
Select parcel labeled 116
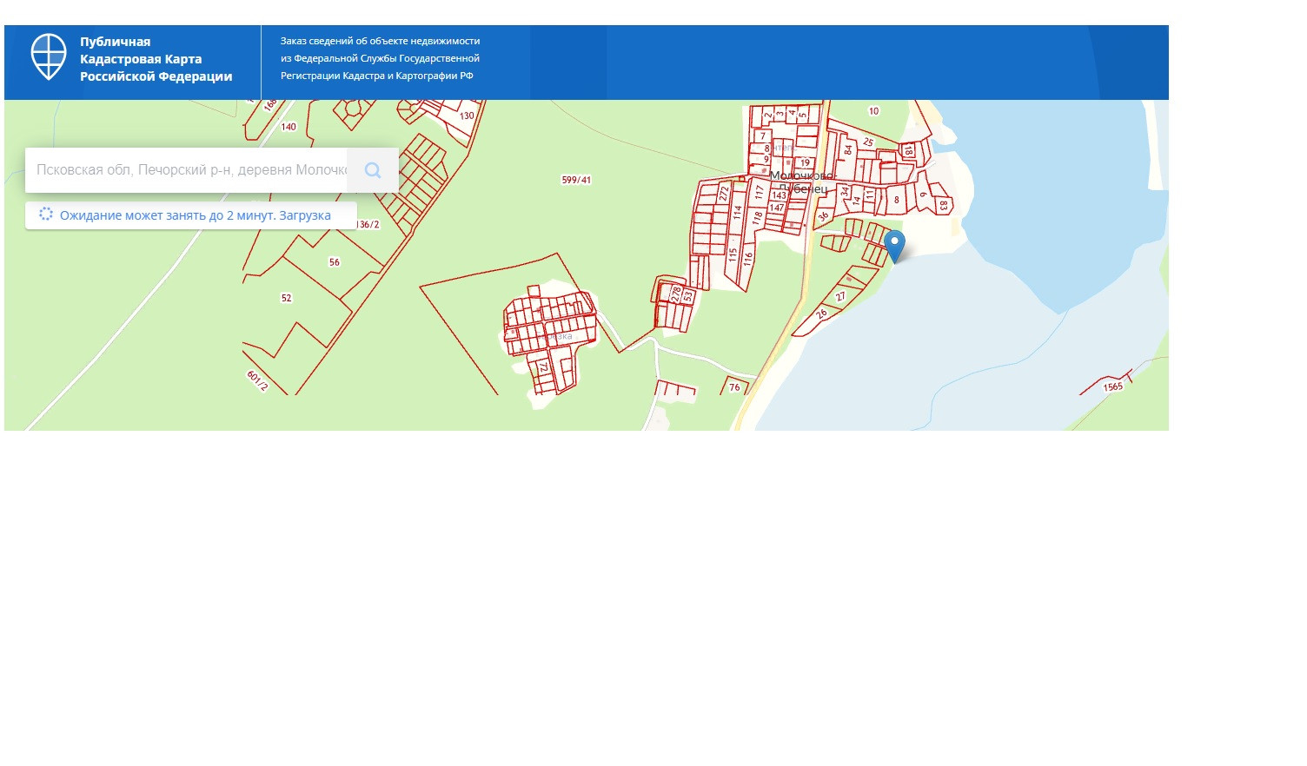[x=748, y=259]
